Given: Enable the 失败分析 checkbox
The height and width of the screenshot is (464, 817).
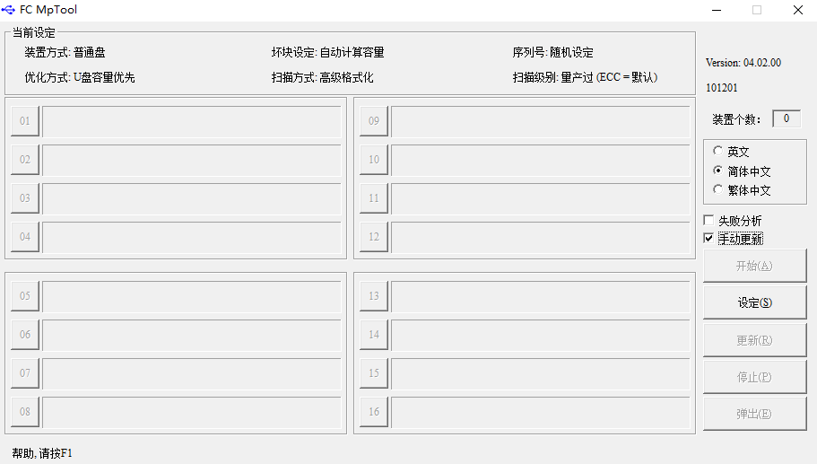Looking at the screenshot, I should pyautogui.click(x=709, y=220).
